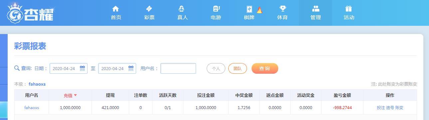Open 追号 link for fahaoxs

[x=390, y=107]
